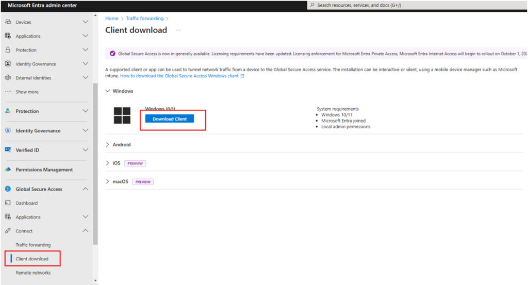528x285 pixels.
Task: Click the bold Identity Governance icon
Action: click(8, 130)
